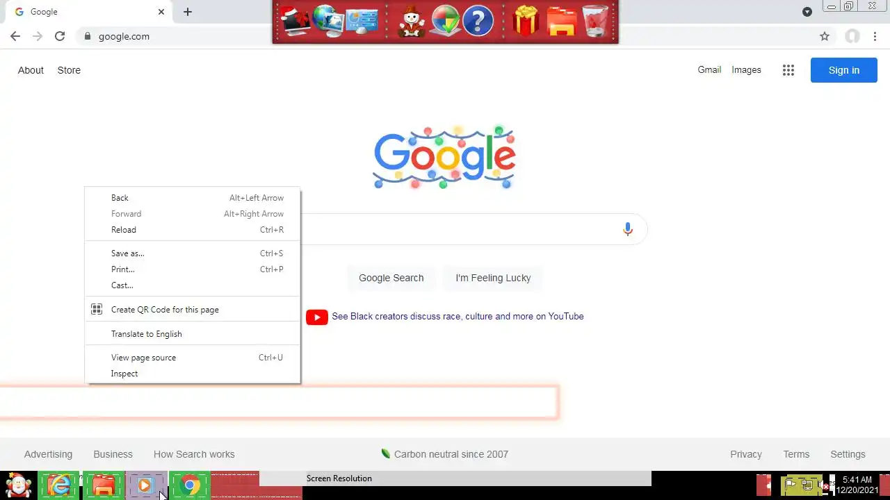Open the blue question mark help icon
The height and width of the screenshot is (500, 890).
pyautogui.click(x=478, y=21)
